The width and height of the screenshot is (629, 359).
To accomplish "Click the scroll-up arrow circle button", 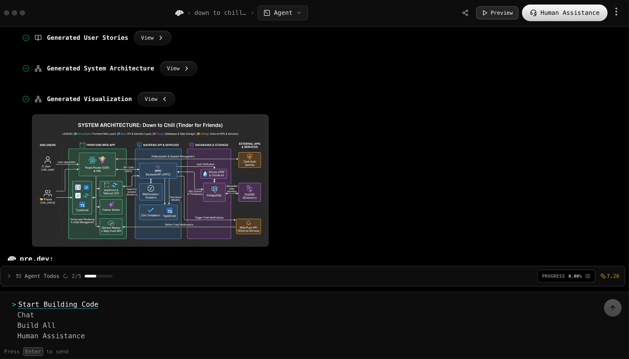I will click(x=612, y=308).
